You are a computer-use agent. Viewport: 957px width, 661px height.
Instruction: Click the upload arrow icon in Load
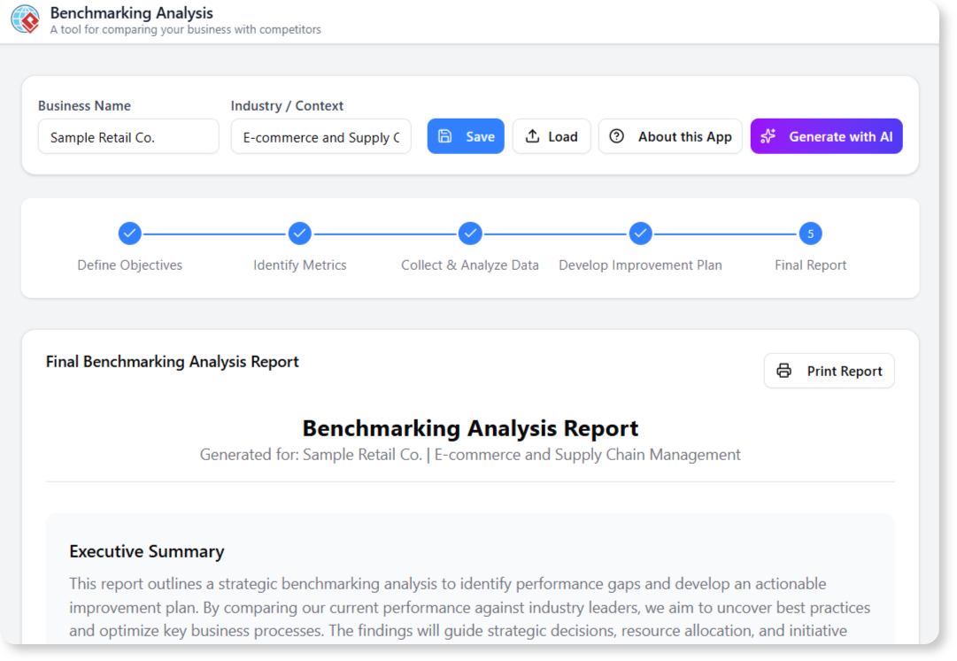pos(532,136)
